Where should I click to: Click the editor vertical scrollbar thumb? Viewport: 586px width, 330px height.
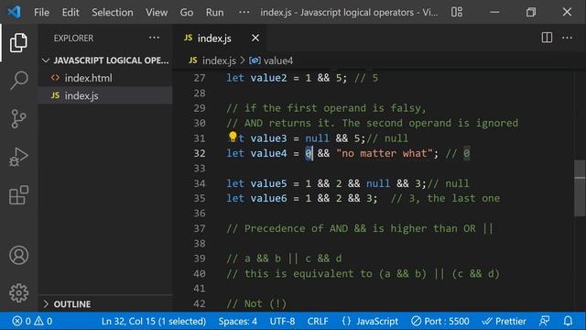580,188
